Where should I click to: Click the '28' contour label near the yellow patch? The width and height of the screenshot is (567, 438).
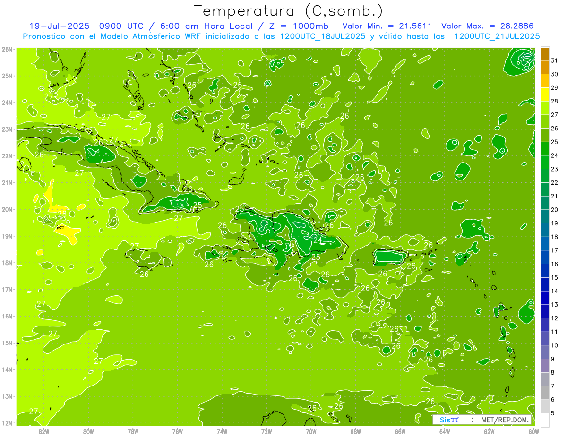pyautogui.click(x=62, y=214)
